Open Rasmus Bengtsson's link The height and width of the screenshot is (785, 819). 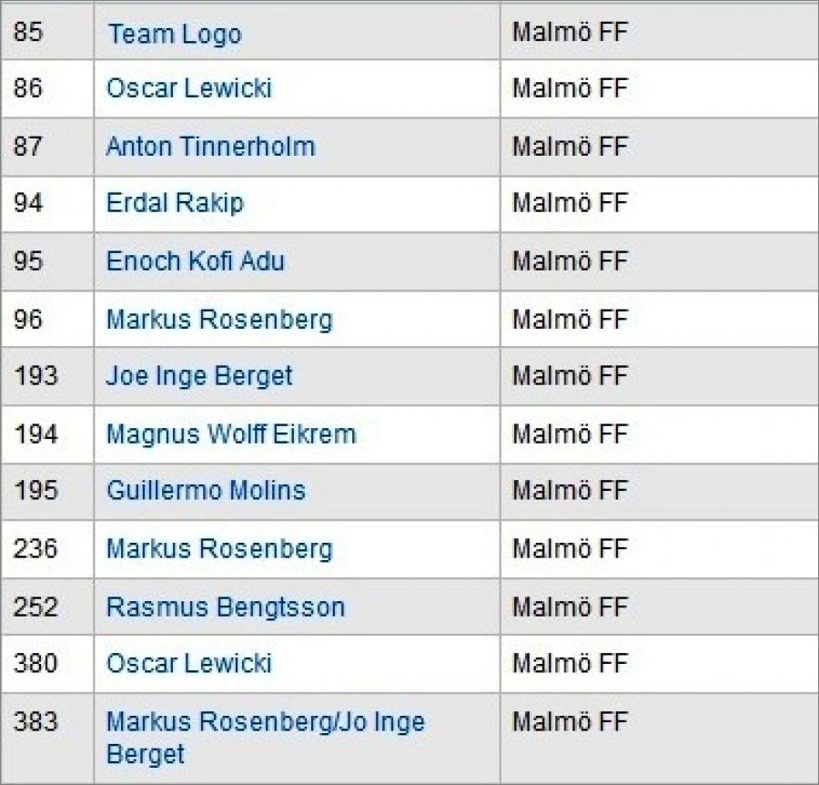point(225,607)
